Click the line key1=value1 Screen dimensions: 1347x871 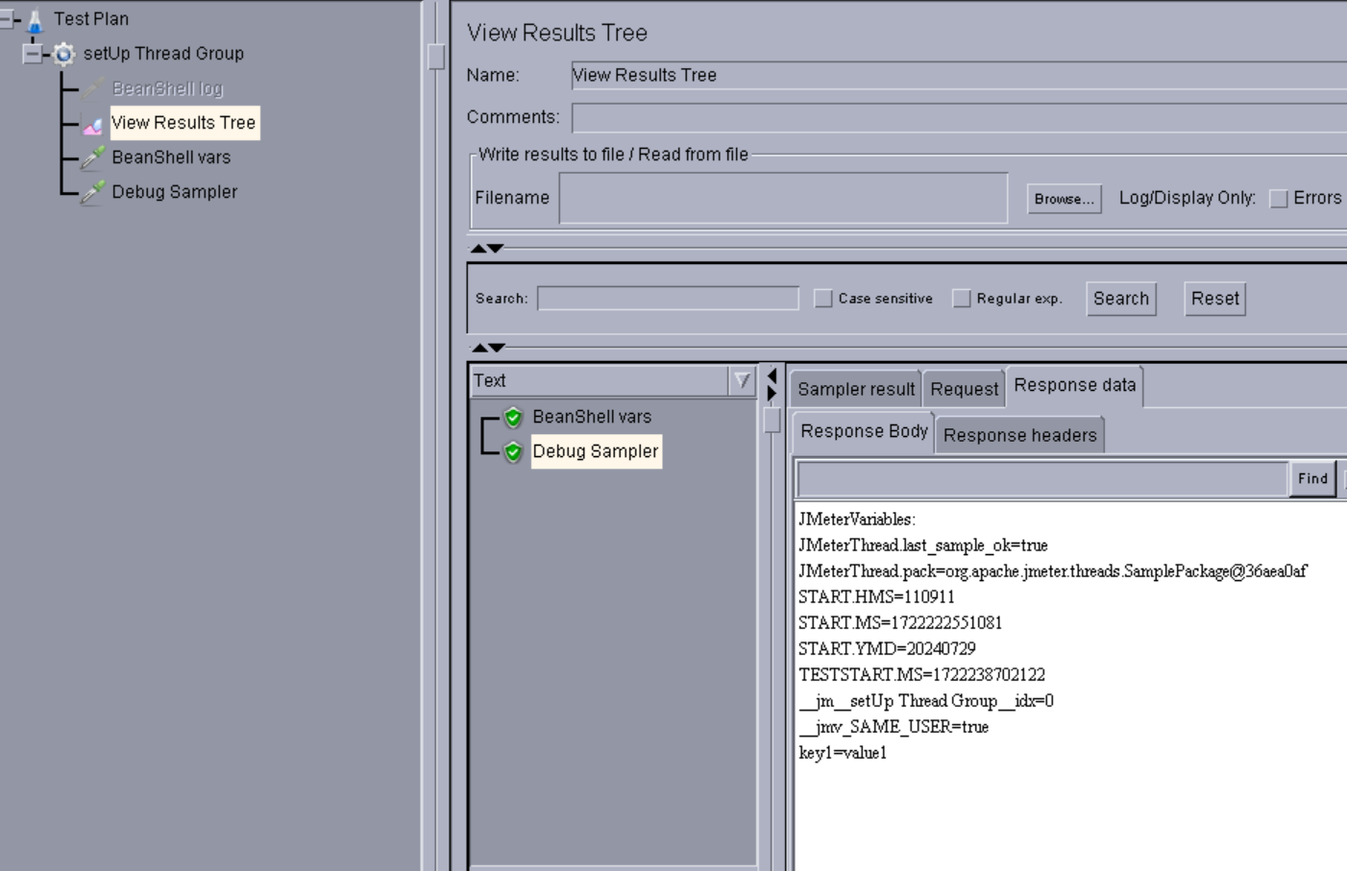coord(843,753)
